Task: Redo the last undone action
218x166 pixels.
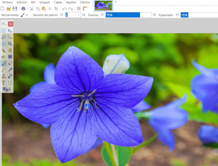Action: pos(70,9)
